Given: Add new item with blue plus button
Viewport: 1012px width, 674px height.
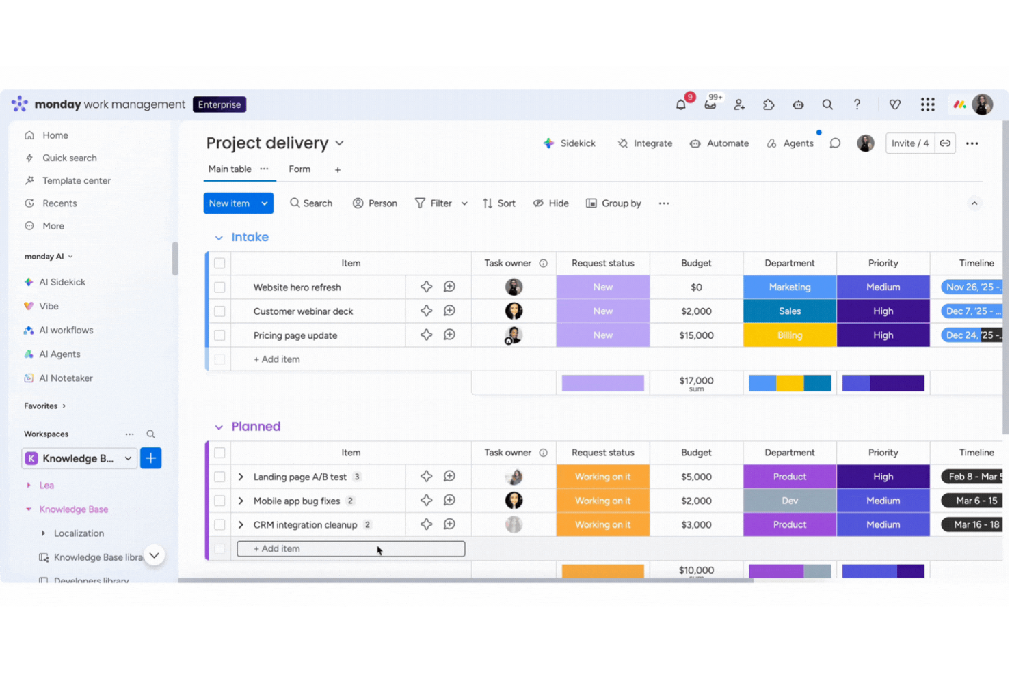Looking at the screenshot, I should 151,458.
